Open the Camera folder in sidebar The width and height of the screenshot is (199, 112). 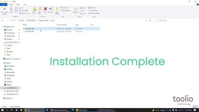coord(9,45)
